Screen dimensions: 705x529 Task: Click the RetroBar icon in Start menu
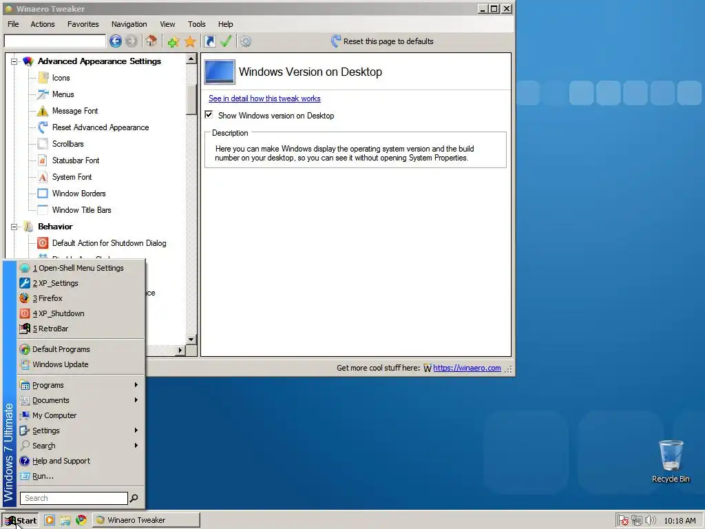click(x=25, y=329)
